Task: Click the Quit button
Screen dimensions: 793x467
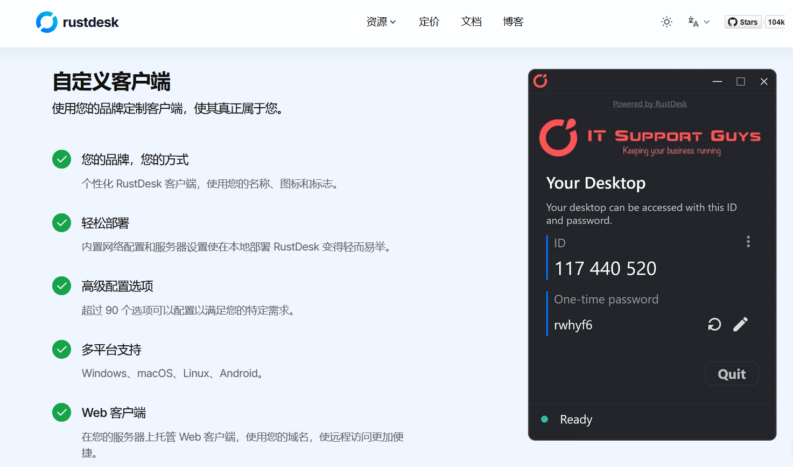Action: (x=732, y=374)
